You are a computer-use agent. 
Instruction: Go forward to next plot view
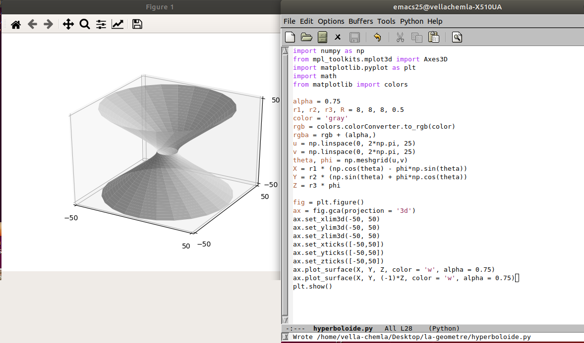pyautogui.click(x=48, y=24)
